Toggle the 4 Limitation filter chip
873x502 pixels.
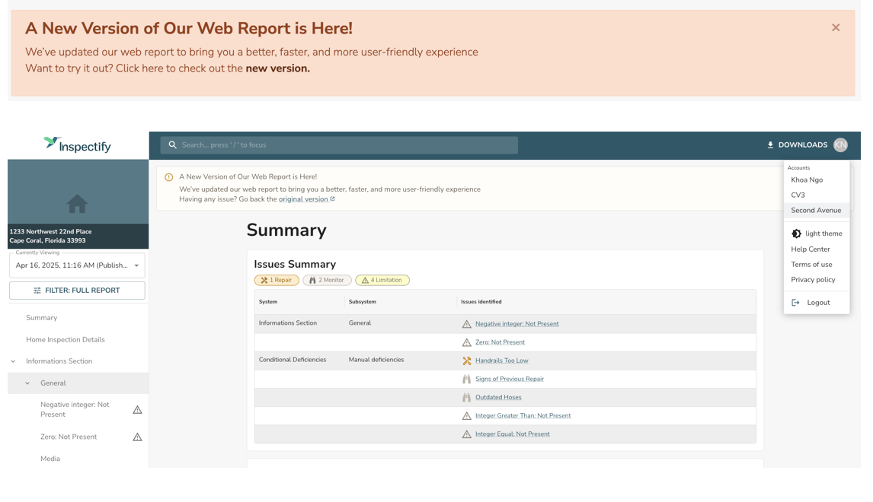[382, 280]
